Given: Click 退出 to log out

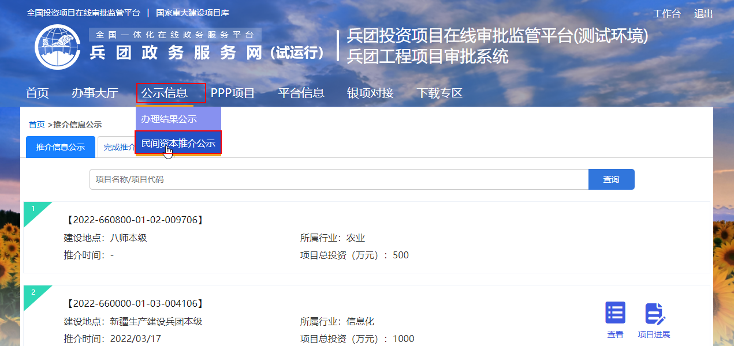Looking at the screenshot, I should click(703, 14).
